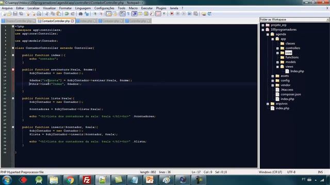This screenshot has width=330, height=185.
Task: Stop macro recording via toolbar icon
Action: pyautogui.click(x=178, y=14)
